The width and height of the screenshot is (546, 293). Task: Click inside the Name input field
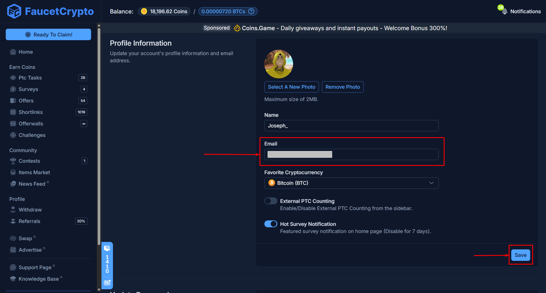(351, 126)
